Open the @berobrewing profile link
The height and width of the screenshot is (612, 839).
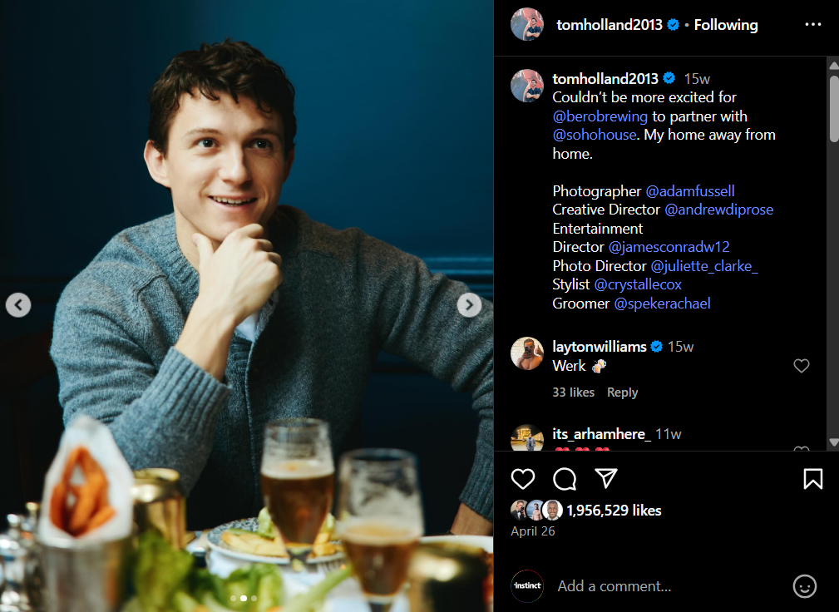600,116
